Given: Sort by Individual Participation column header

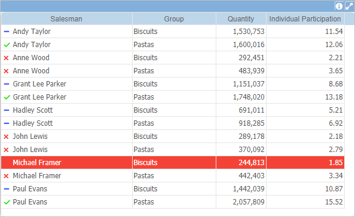Looking at the screenshot, I should 305,18.
